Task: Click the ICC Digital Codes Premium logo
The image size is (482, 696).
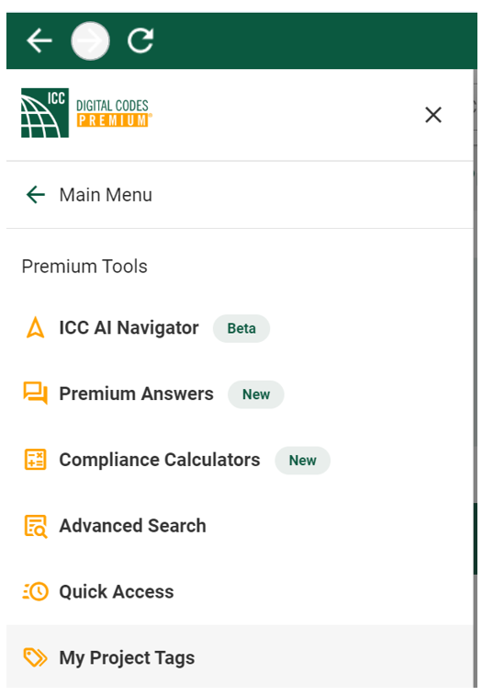Action: (x=86, y=113)
